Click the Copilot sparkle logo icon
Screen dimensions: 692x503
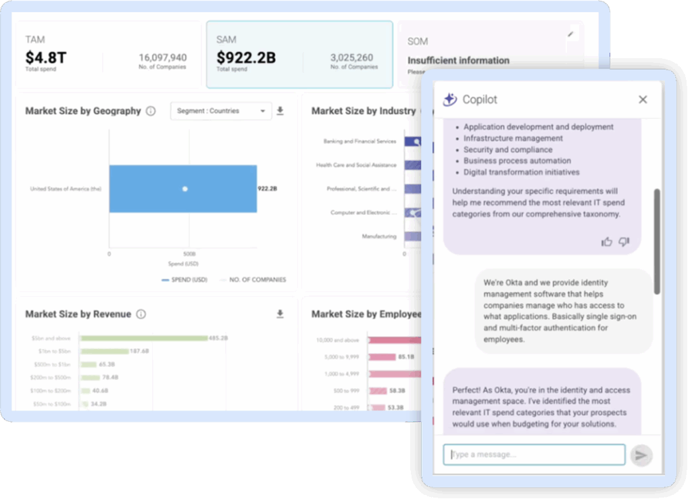(449, 99)
